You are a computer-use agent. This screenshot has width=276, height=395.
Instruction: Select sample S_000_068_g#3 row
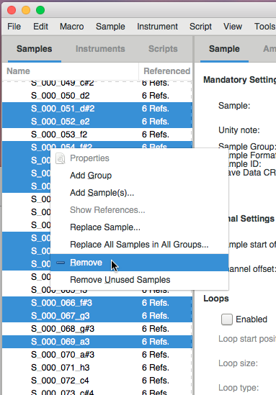pyautogui.click(x=97, y=329)
